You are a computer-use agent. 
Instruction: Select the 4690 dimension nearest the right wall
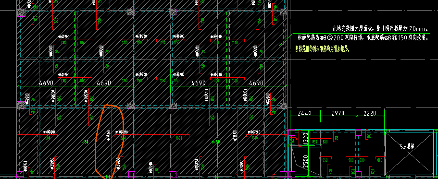click(256, 83)
